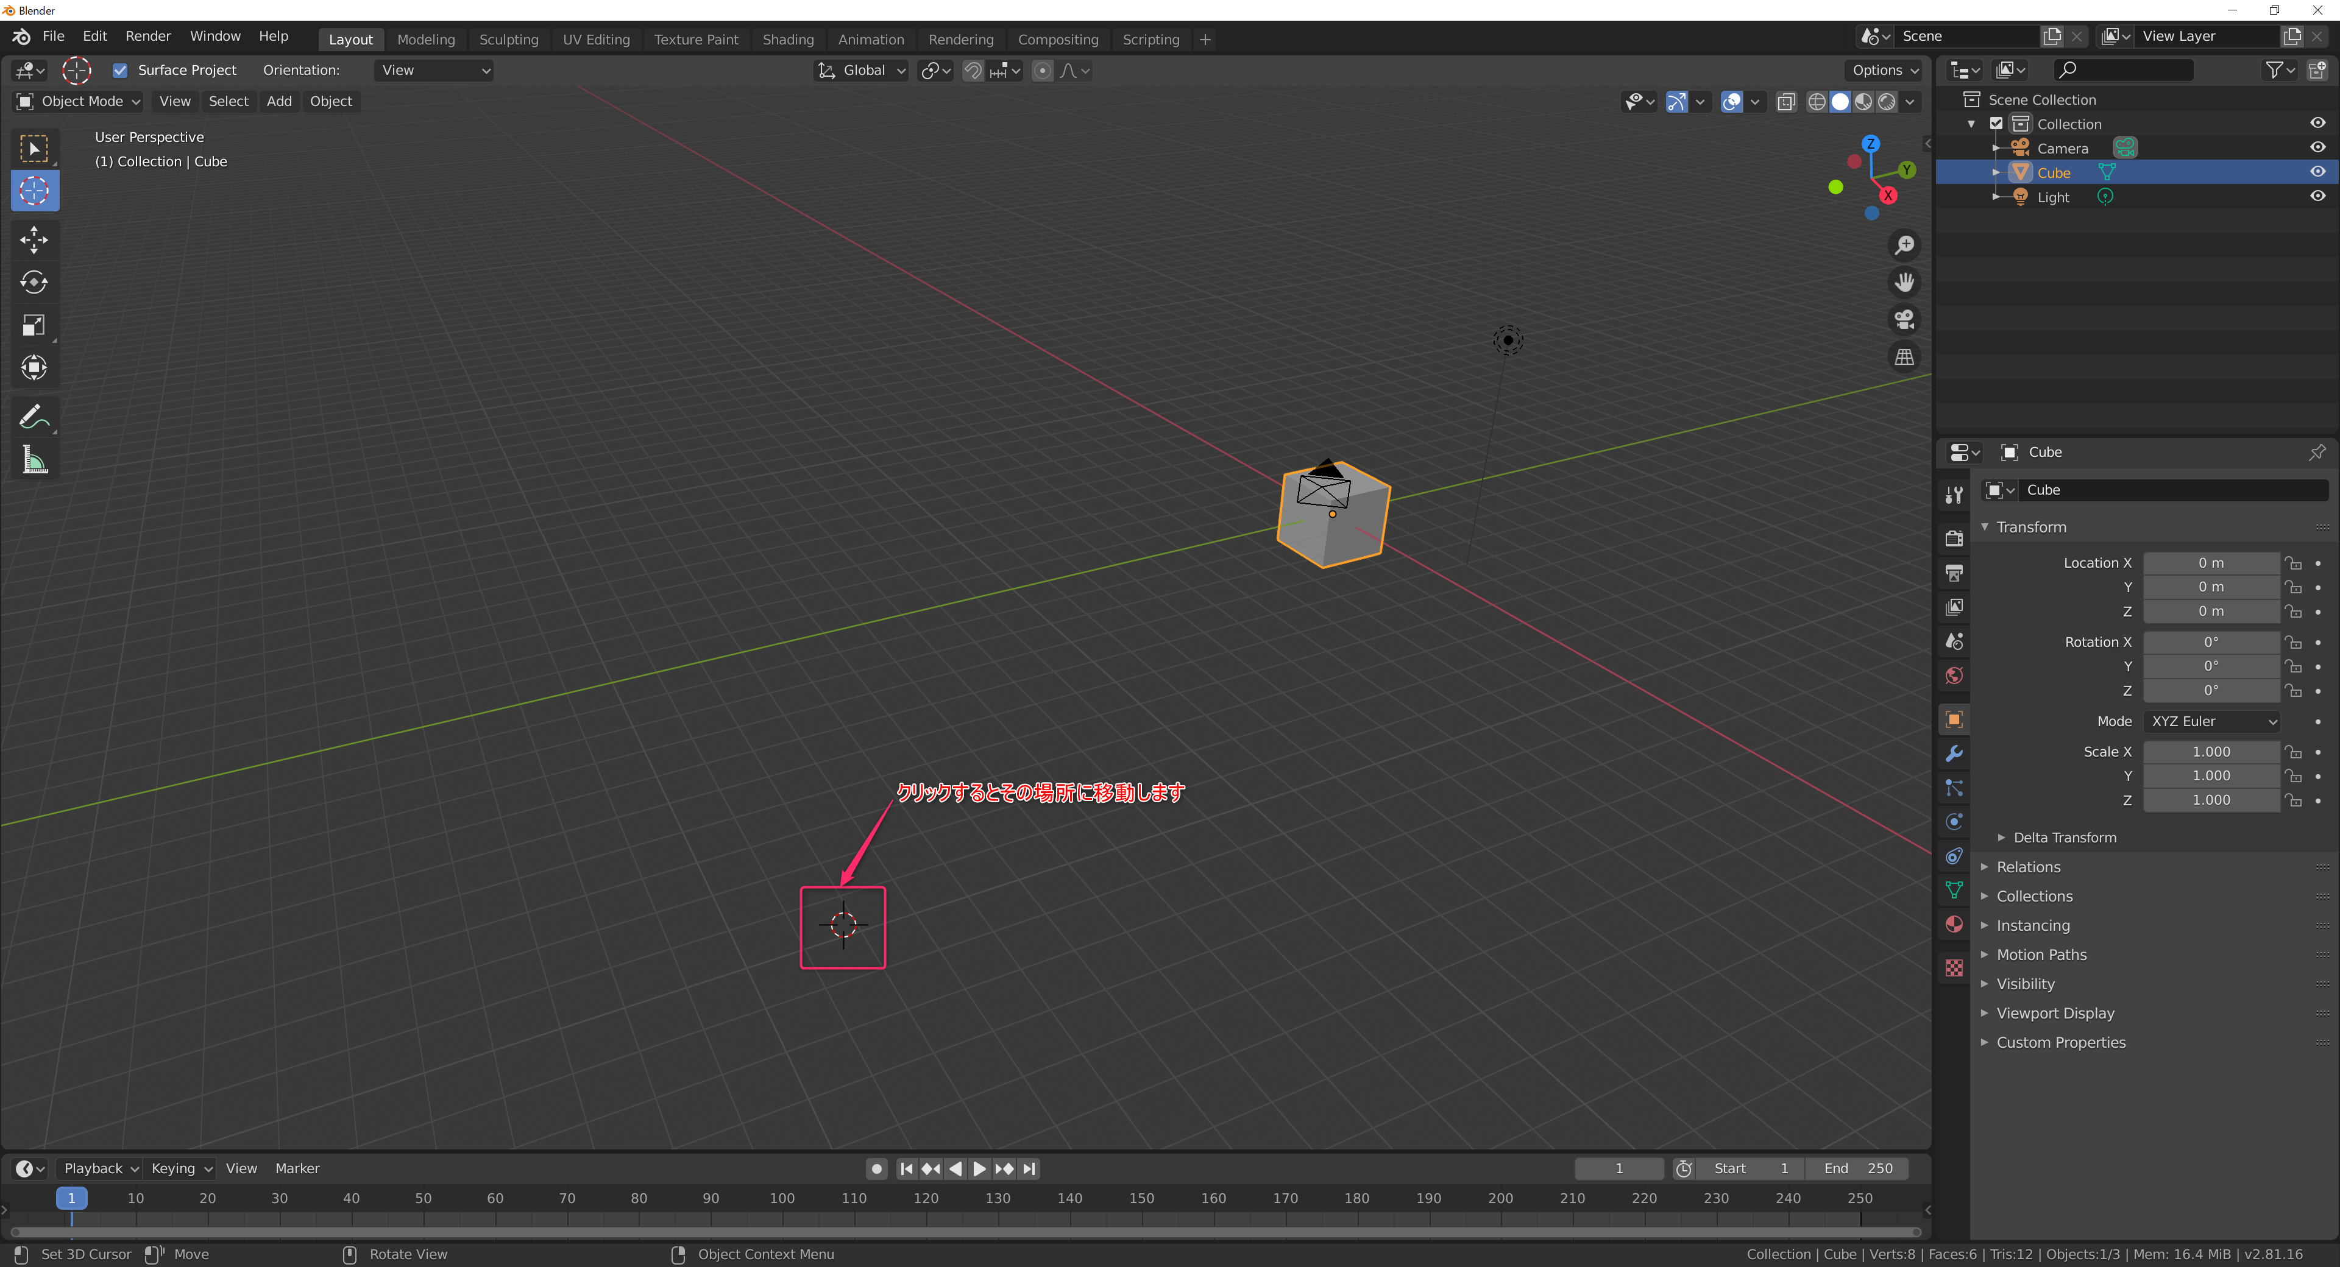Open the View Layer properties icon
This screenshot has height=1267, width=2340.
pos(1954,607)
